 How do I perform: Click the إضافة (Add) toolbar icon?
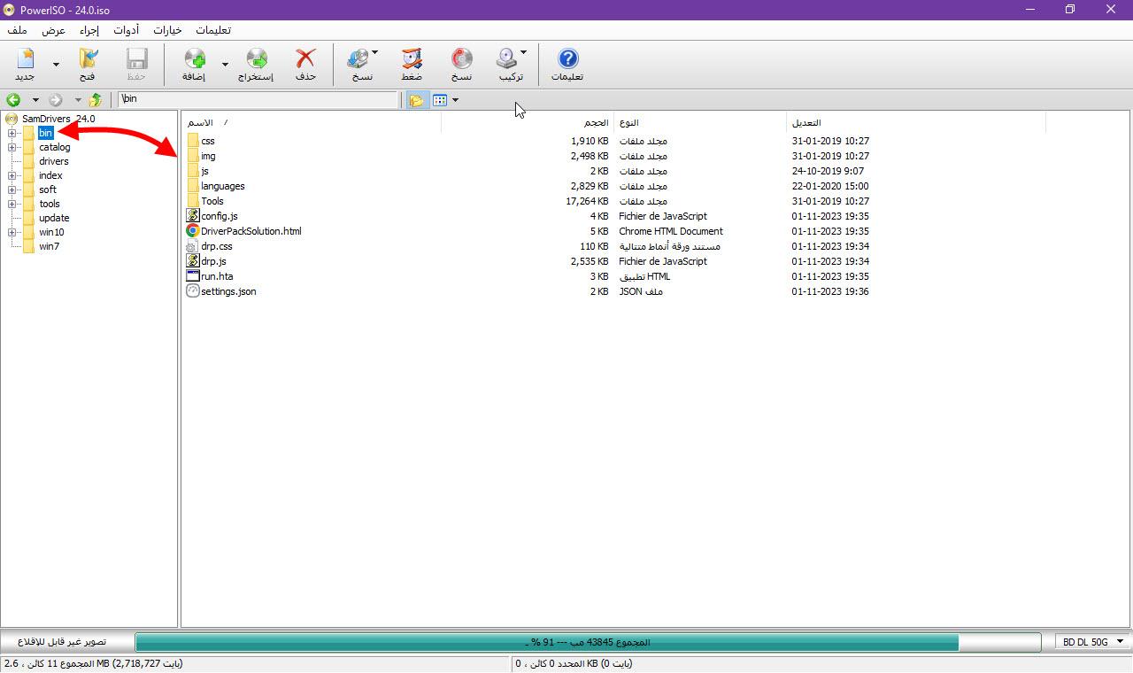point(195,59)
